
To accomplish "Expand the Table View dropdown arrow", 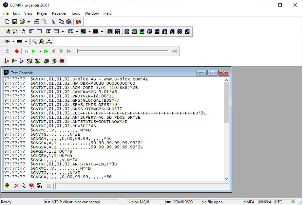I will click(x=63, y=32).
